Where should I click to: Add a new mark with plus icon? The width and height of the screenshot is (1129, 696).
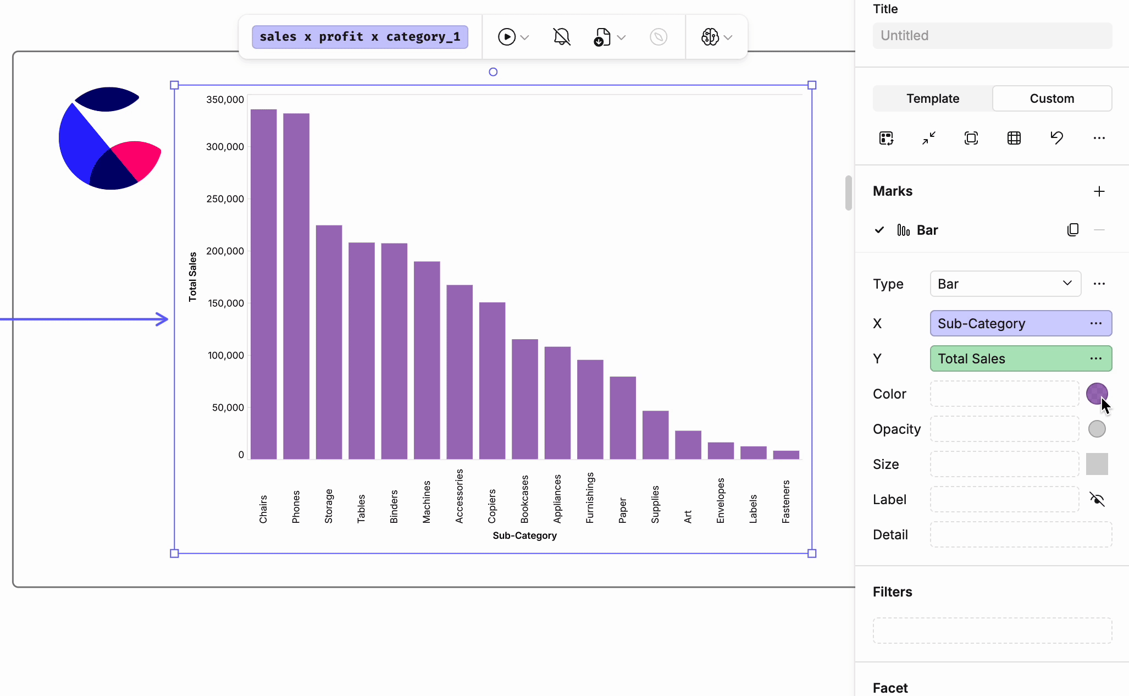pyautogui.click(x=1099, y=191)
